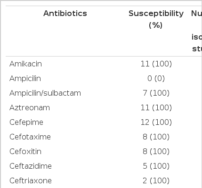The image size is (202, 188).
Task: Select the Ceftazidime row label
Action: [x=31, y=166]
